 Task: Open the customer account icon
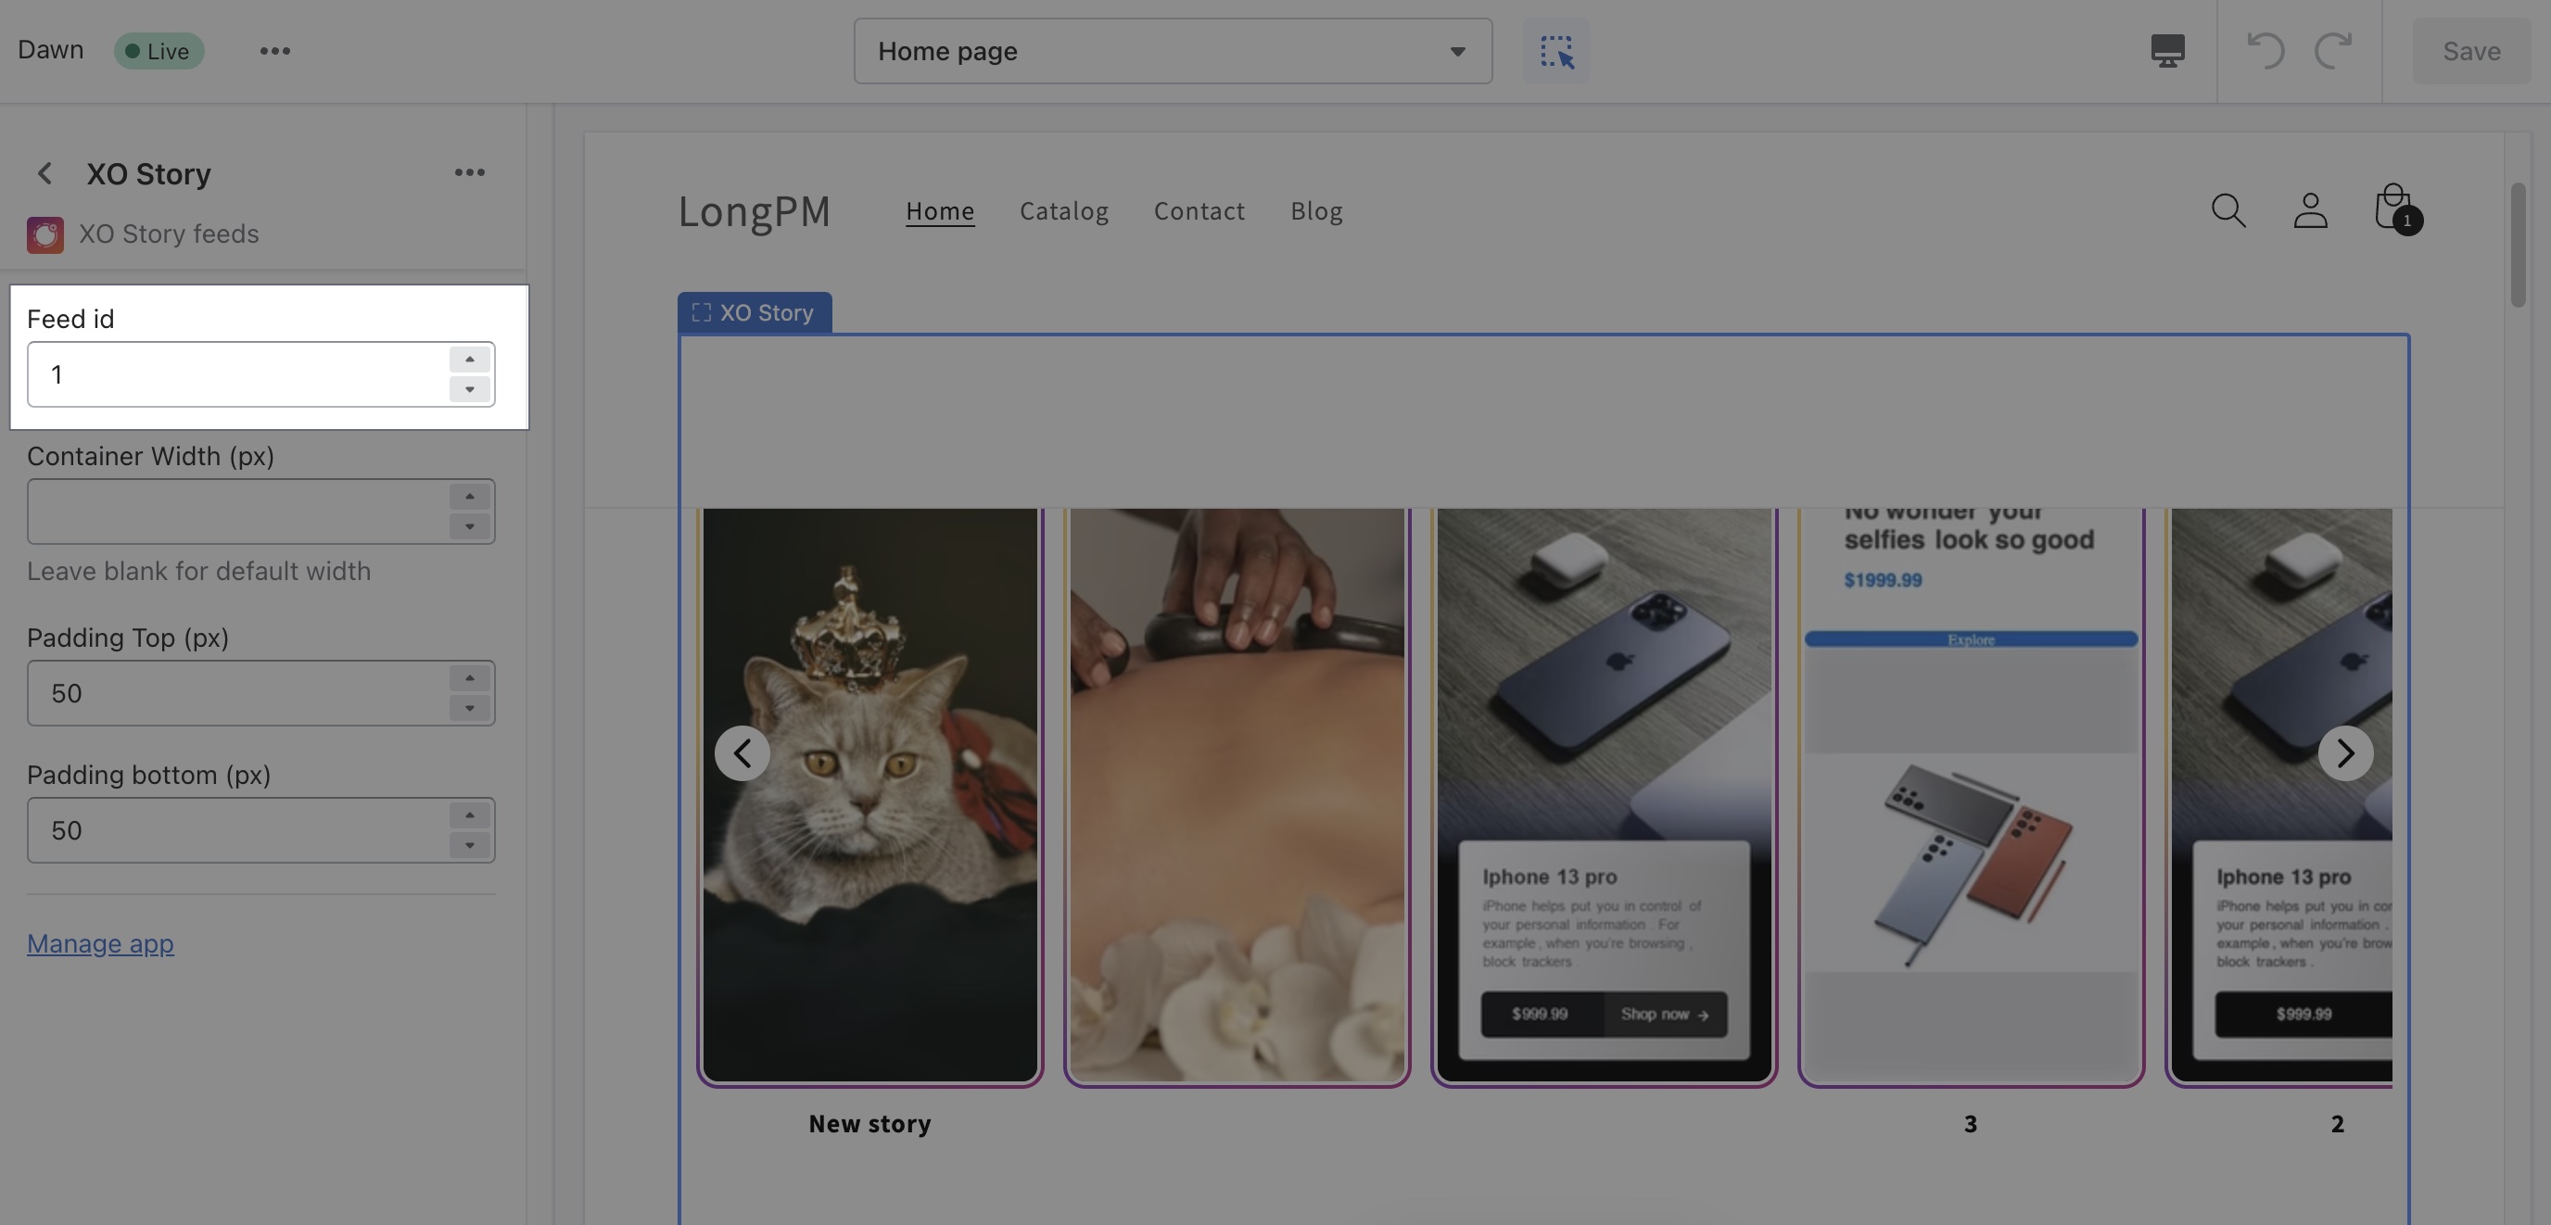pyautogui.click(x=2309, y=210)
